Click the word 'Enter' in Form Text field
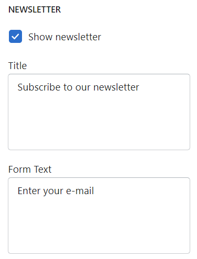The width and height of the screenshot is (197, 259). pos(29,191)
